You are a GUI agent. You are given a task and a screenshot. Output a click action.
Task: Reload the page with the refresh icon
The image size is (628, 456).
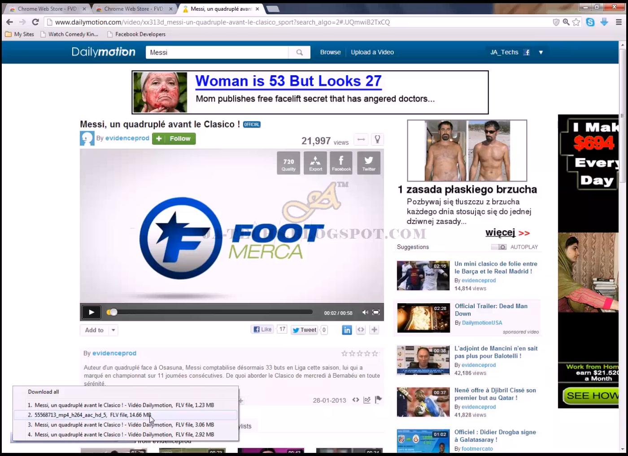(35, 22)
